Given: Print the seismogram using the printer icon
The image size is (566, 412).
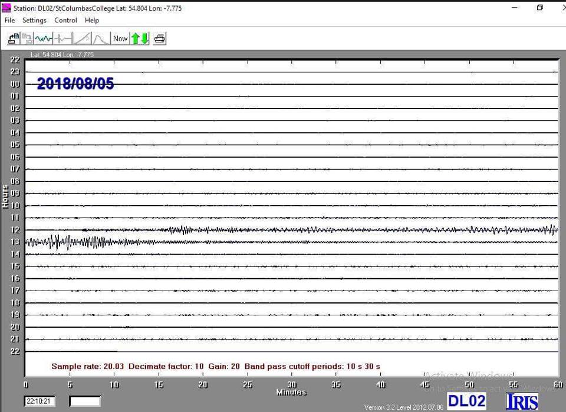Looking at the screenshot, I should [x=160, y=39].
